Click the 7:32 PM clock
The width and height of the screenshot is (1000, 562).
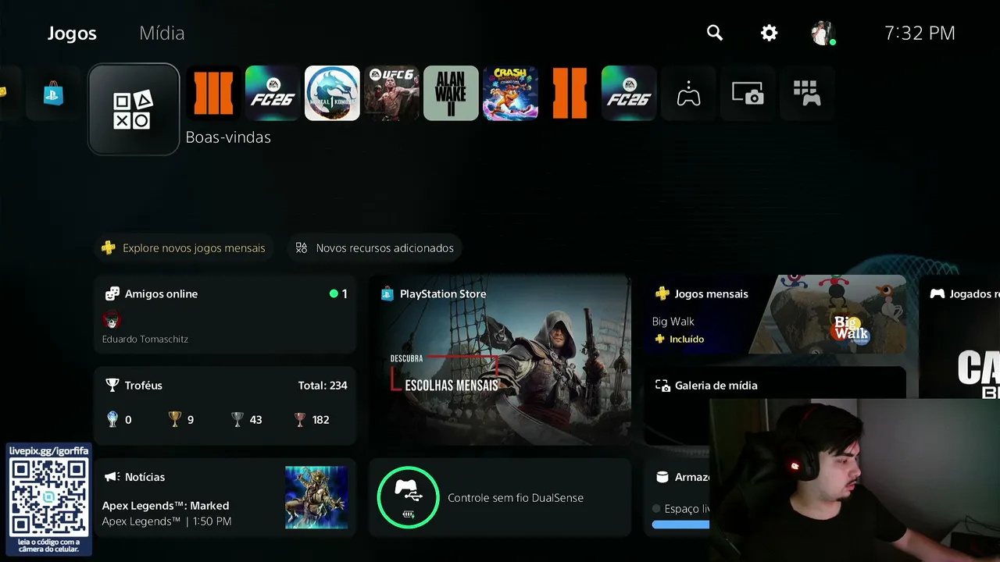[920, 33]
